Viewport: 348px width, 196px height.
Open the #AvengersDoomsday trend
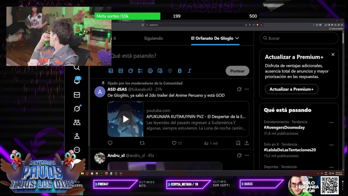[284, 127]
